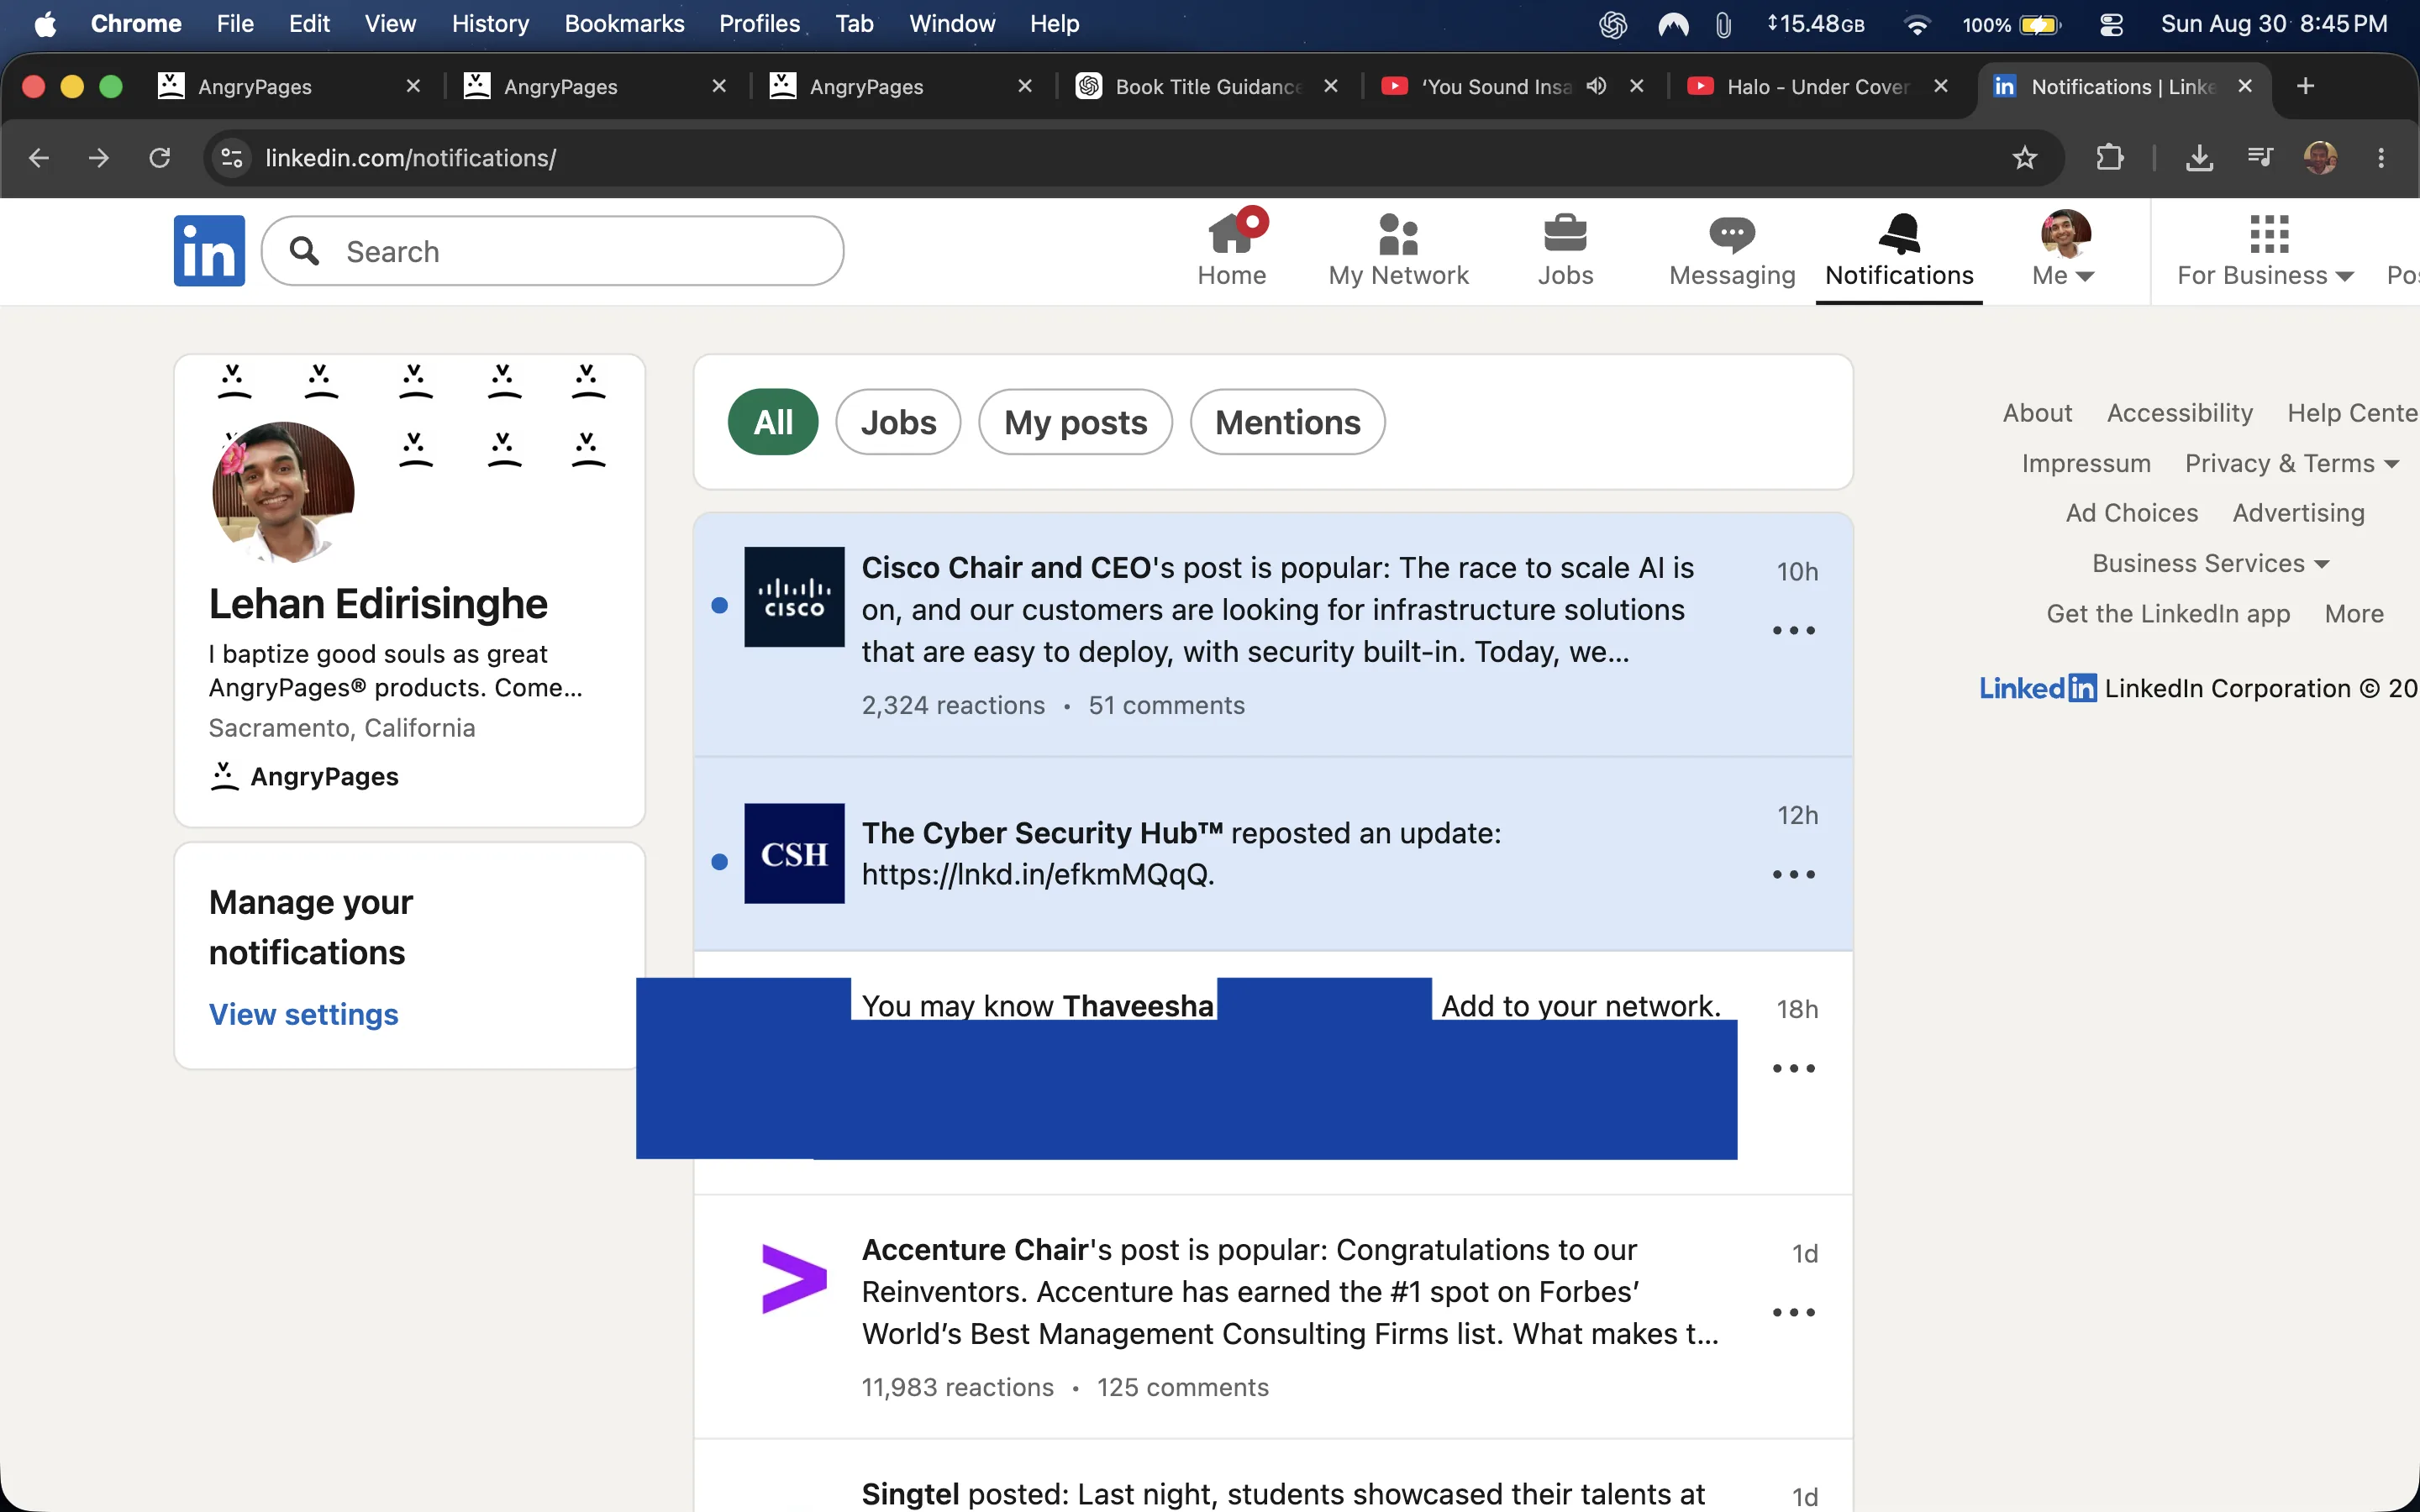Screen dimensions: 2420x1512
Task: Open Chrome media controls icon
Action: coord(2260,158)
